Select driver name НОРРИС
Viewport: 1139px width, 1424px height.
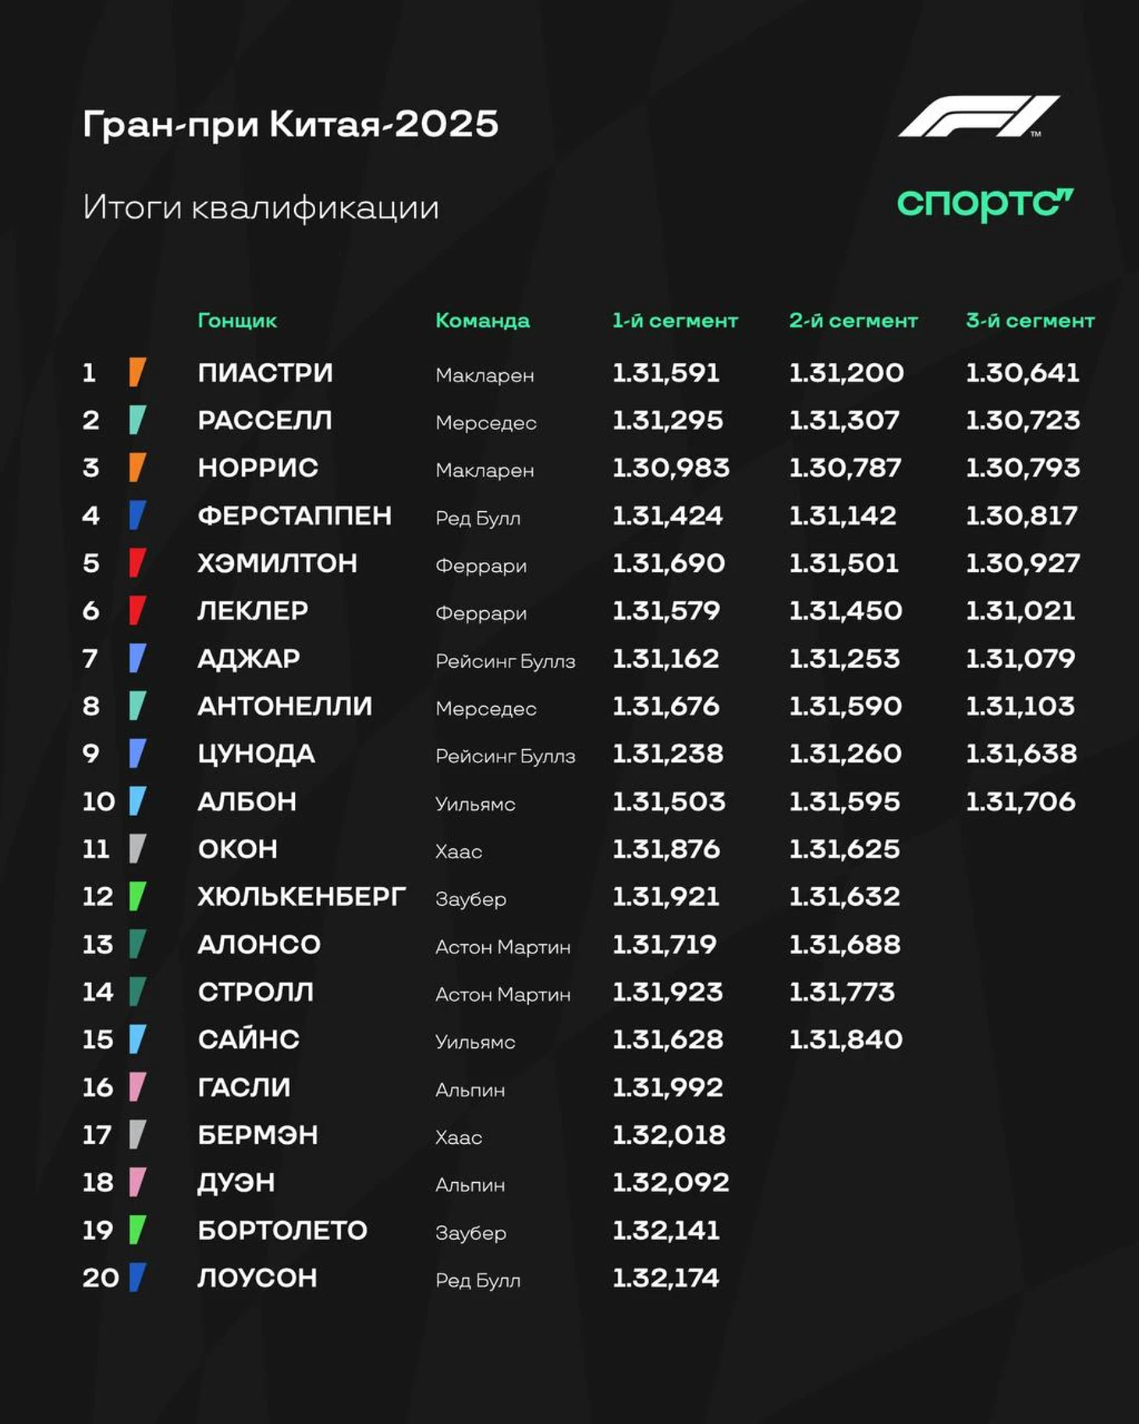258,467
